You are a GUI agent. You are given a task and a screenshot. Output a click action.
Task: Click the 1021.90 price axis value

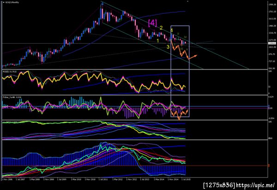click(272, 47)
